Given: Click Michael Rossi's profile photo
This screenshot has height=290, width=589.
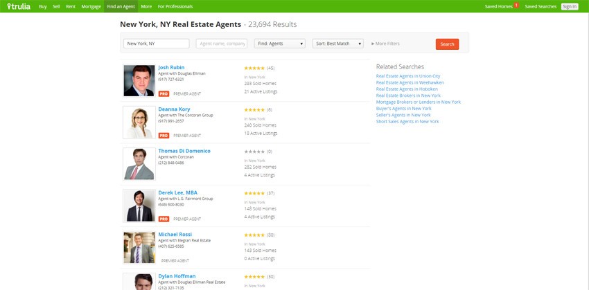Looking at the screenshot, I should point(139,248).
